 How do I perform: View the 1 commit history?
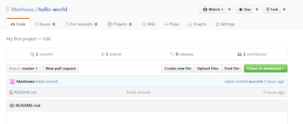coord(42,54)
